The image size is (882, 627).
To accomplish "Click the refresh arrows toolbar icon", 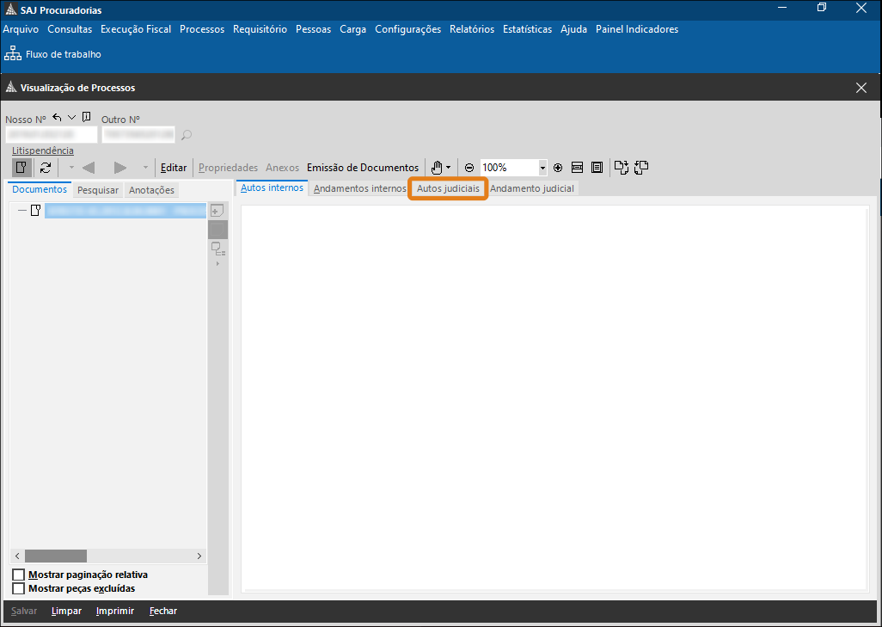I will [x=46, y=168].
